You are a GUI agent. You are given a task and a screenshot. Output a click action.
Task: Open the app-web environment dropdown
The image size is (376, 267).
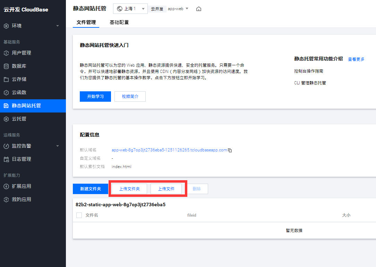click(178, 9)
